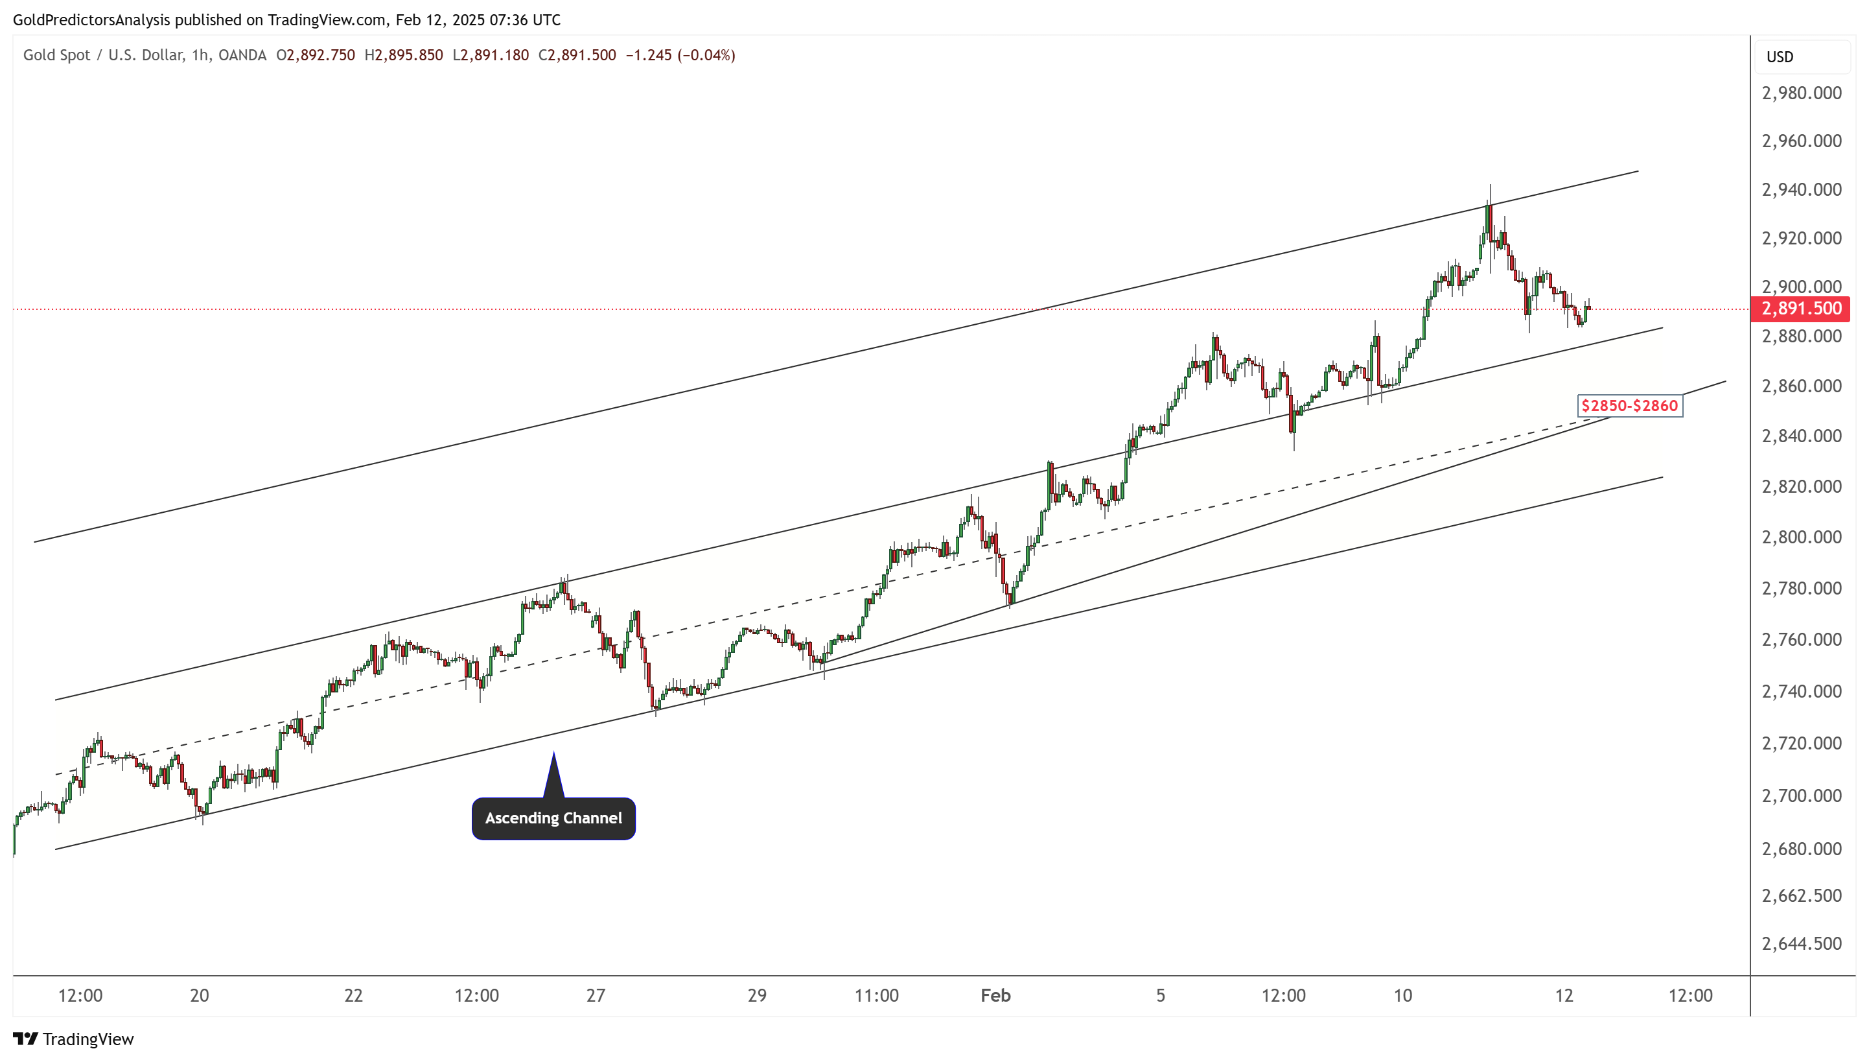Click the OANDA source label

click(x=242, y=56)
